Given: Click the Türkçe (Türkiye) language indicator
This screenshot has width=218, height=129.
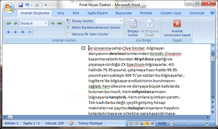Looking at the screenshot, I should (90, 123).
